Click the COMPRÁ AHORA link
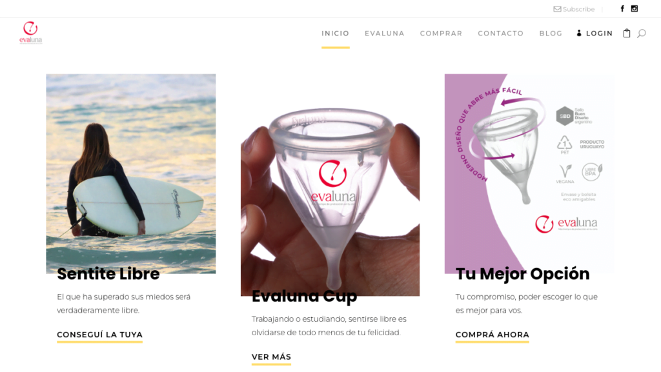The width and height of the screenshot is (661, 372). click(x=493, y=335)
